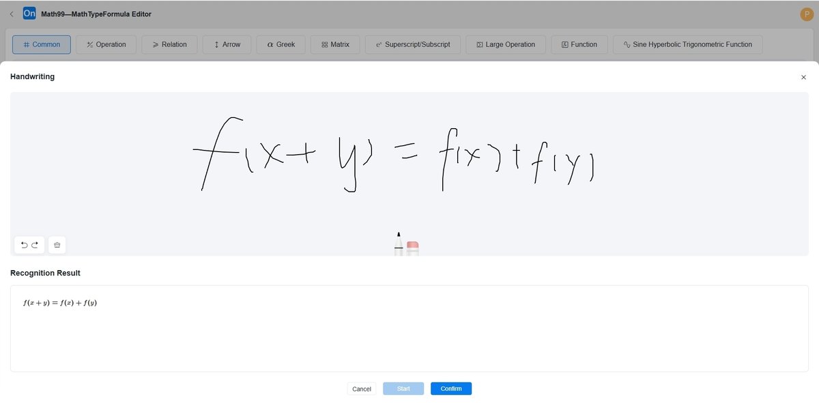819x403 pixels.
Task: Open the Function symbols category
Action: 579,44
